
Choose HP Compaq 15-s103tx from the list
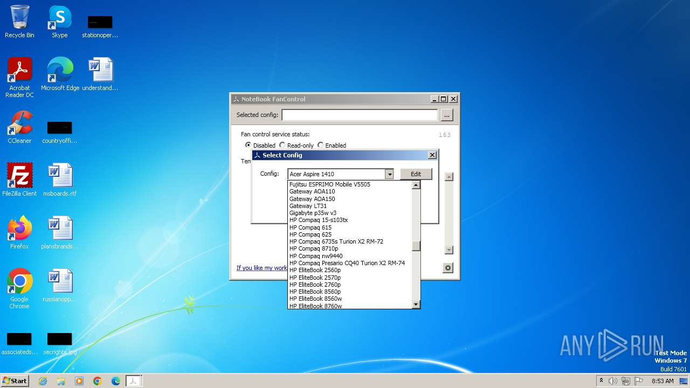coord(350,220)
